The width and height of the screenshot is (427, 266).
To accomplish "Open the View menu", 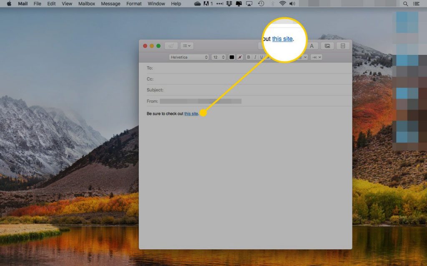I will coord(67,3).
